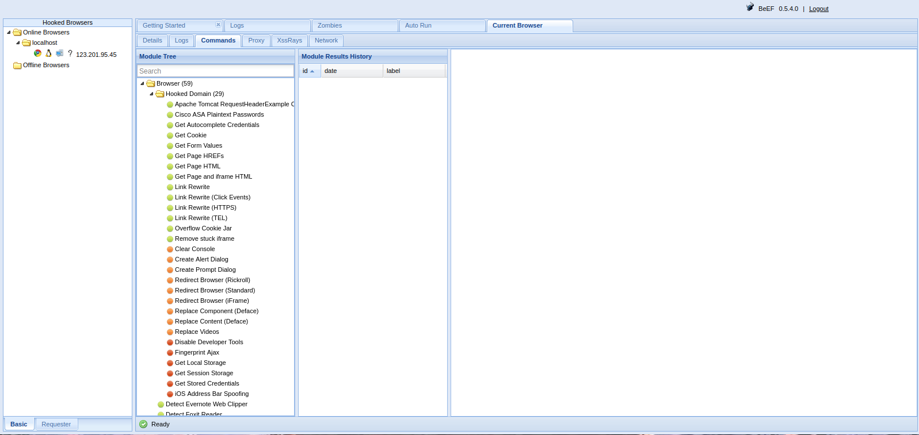Click the Logout link
This screenshot has width=919, height=435.
pyautogui.click(x=819, y=9)
